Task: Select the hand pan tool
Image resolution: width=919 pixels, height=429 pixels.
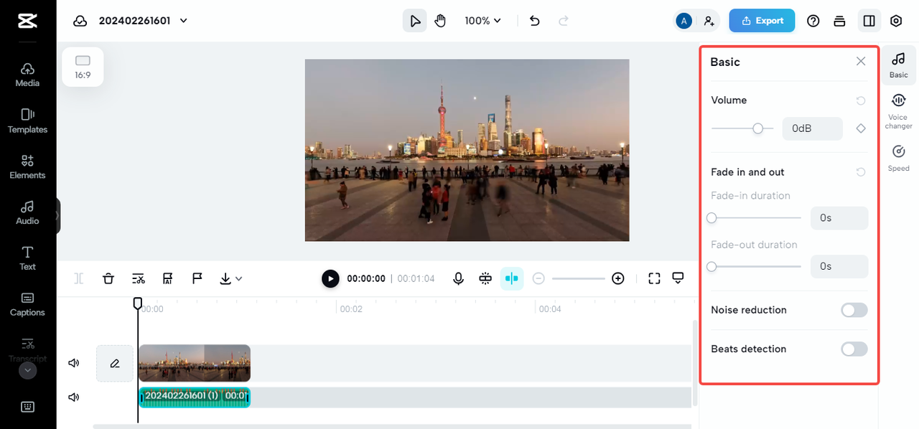Action: click(440, 21)
